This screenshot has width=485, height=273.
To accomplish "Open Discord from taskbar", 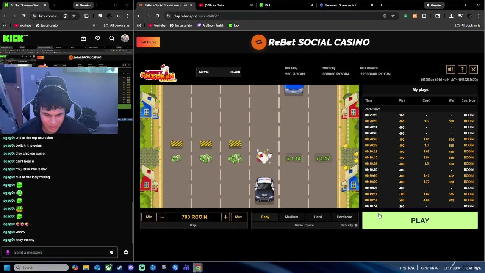I will [x=131, y=268].
